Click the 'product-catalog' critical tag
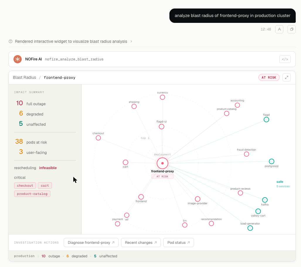This screenshot has width=301, height=267. point(32,194)
